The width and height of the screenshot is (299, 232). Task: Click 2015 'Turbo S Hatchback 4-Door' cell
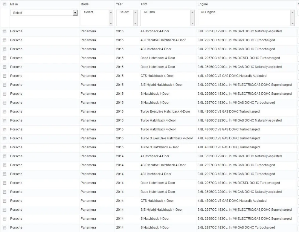tap(160, 147)
